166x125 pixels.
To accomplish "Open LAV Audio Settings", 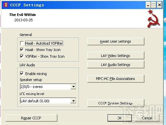I will point(116,65).
